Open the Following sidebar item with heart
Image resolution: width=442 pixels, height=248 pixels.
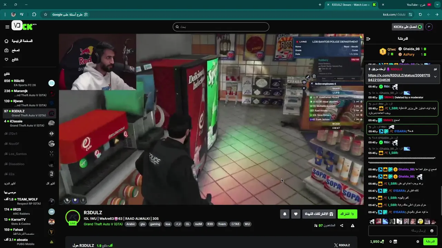(x=11, y=60)
